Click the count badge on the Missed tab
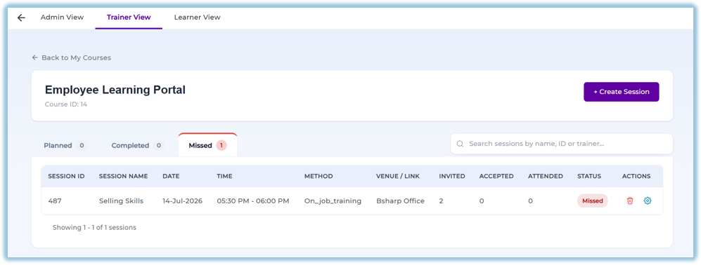Viewport: 701px width, 265px height. [221, 145]
